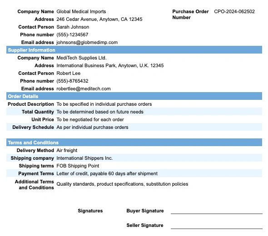Click the email 'johnsons@globmedimp.com'
268x236 pixels.
87,42
